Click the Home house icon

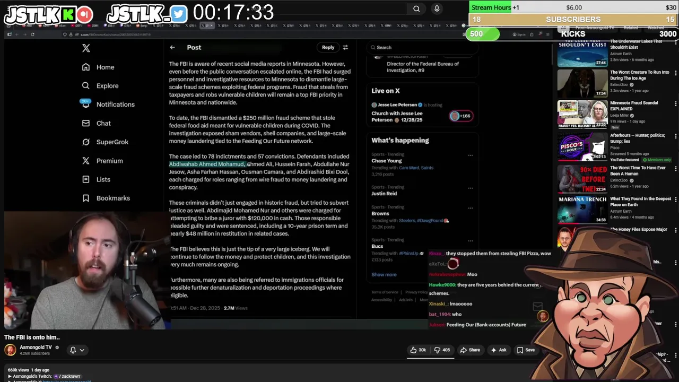(86, 67)
